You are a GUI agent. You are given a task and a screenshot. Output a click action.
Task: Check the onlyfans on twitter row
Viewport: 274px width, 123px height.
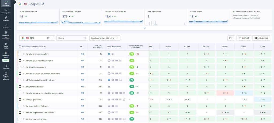20,86
